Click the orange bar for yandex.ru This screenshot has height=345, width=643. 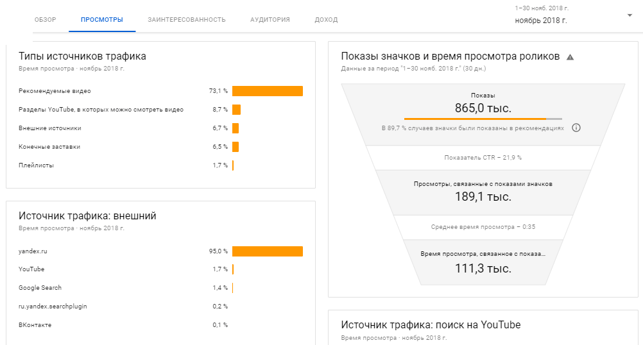pos(267,251)
